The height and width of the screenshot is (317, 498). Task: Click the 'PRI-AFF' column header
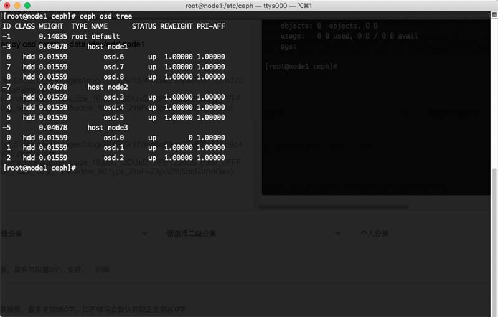coord(210,26)
